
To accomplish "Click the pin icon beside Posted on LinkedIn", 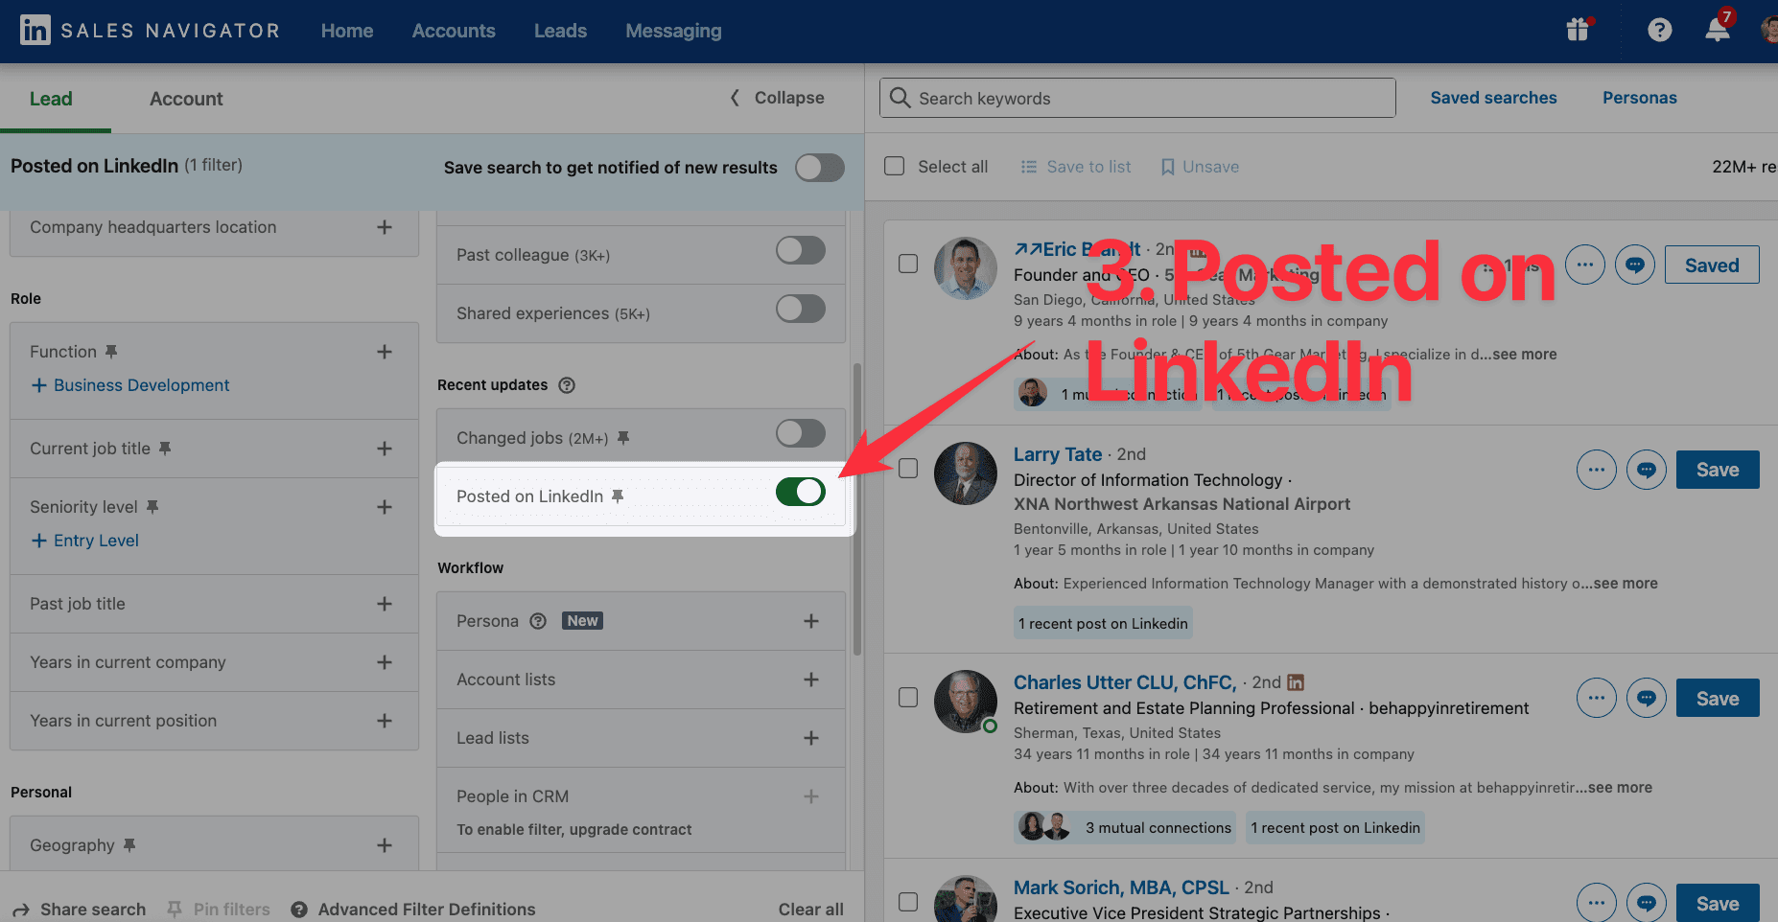I will [618, 496].
